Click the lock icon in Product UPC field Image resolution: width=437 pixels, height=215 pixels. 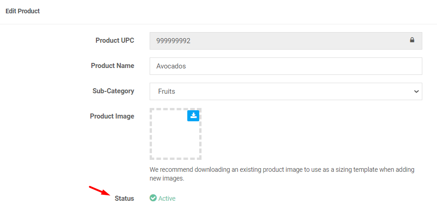[412, 40]
